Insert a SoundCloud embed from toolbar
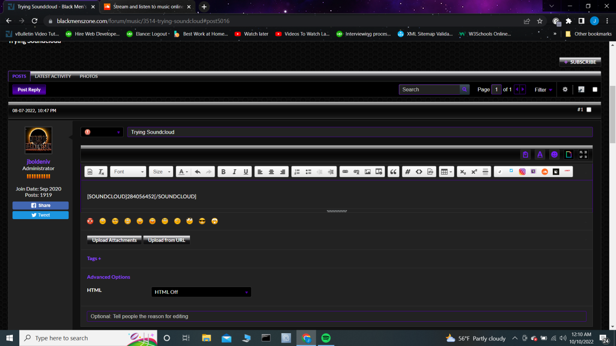The width and height of the screenshot is (616, 346). 545,172
